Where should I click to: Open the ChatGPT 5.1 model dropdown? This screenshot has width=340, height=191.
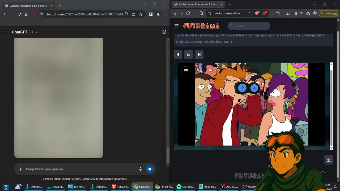coord(25,32)
